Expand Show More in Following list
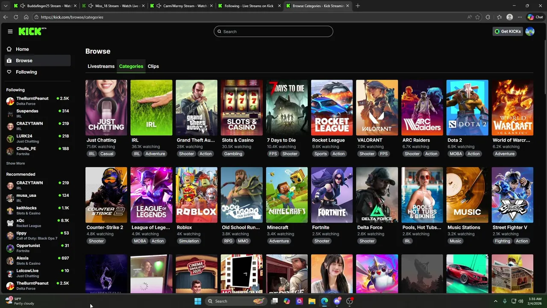Screen dimensions: 547x308 [x=15, y=163]
